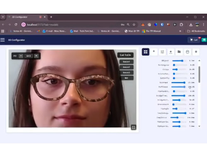Open the E-mail - Marc Note bookmark
The image size is (207, 157).
pos(54,31)
